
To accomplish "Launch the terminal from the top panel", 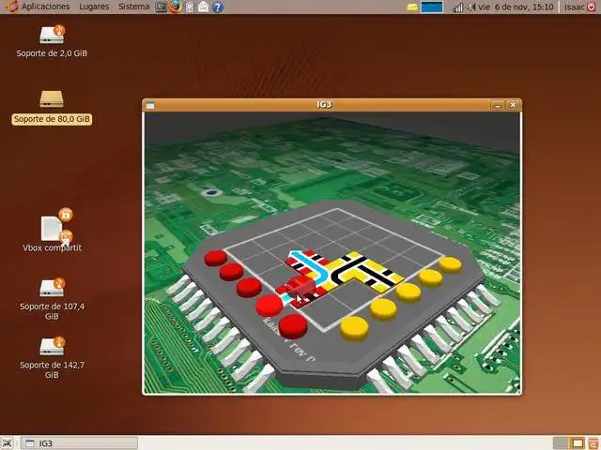I will [x=161, y=7].
